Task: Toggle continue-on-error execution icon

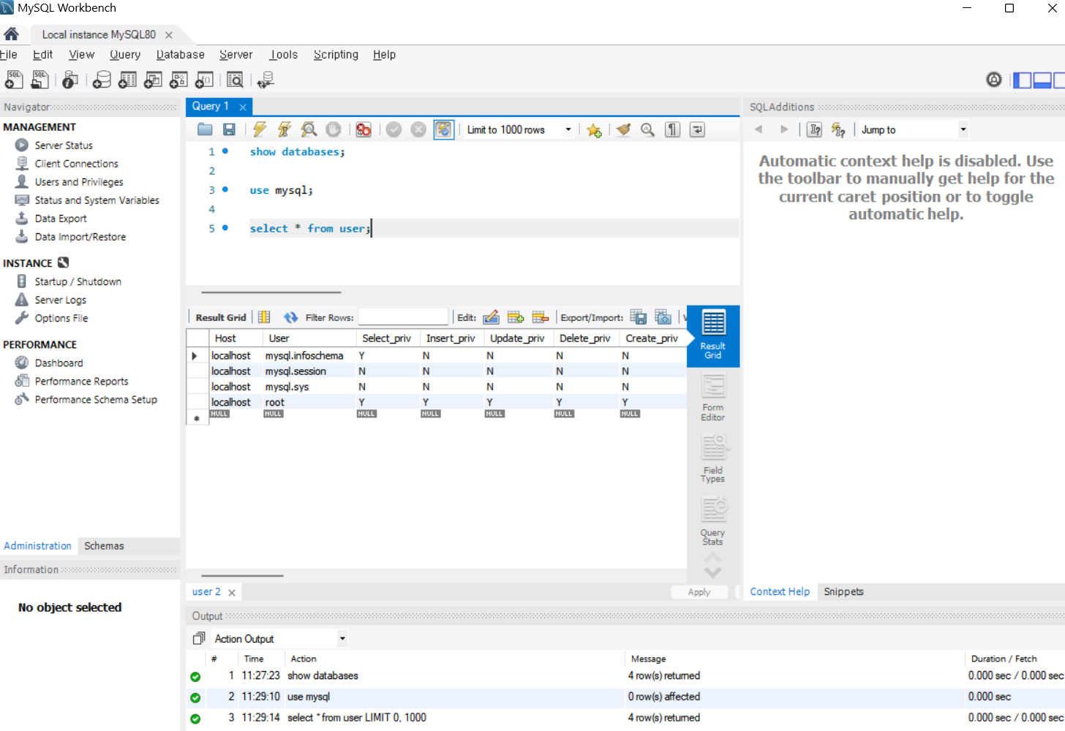Action: click(364, 129)
